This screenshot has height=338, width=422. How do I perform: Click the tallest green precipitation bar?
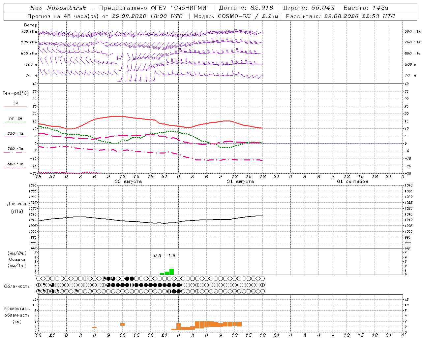pyautogui.click(x=172, y=272)
